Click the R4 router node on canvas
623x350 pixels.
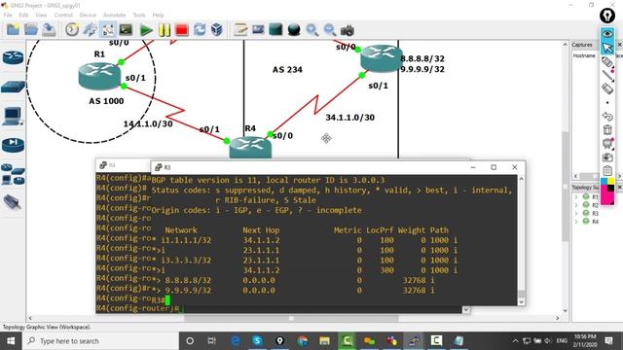pyautogui.click(x=250, y=148)
